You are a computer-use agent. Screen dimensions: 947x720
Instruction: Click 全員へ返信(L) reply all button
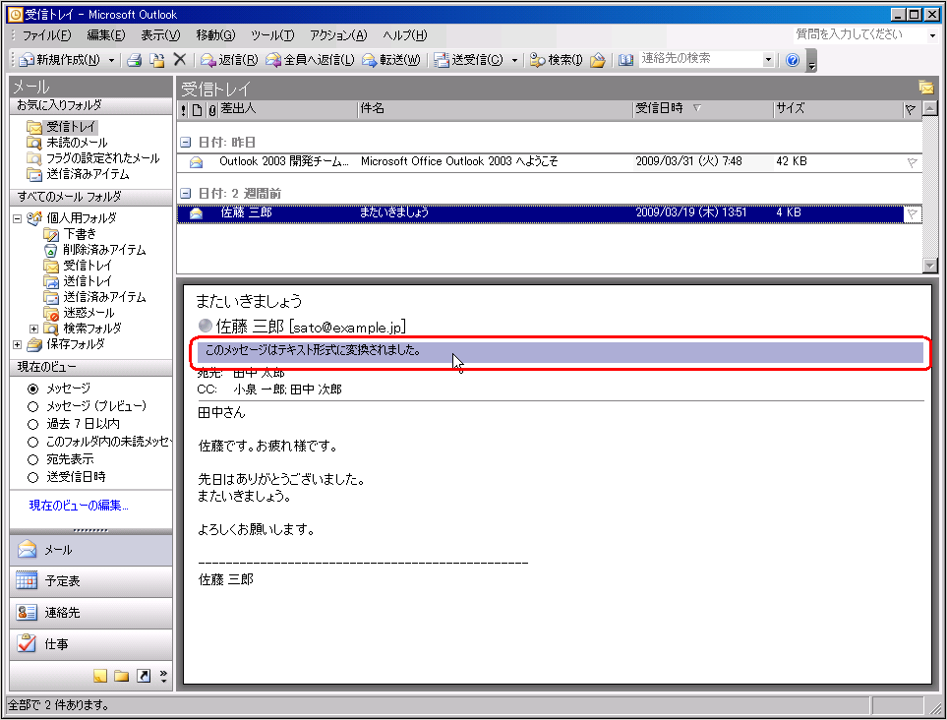click(310, 60)
